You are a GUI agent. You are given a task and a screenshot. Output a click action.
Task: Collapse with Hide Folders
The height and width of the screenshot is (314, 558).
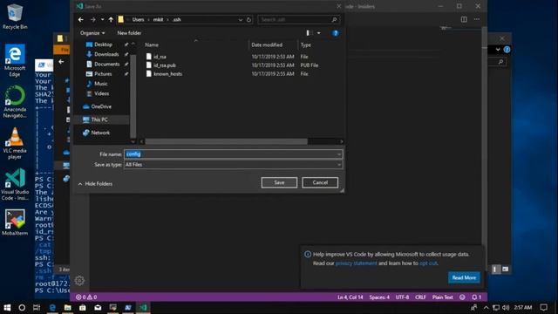(95, 184)
